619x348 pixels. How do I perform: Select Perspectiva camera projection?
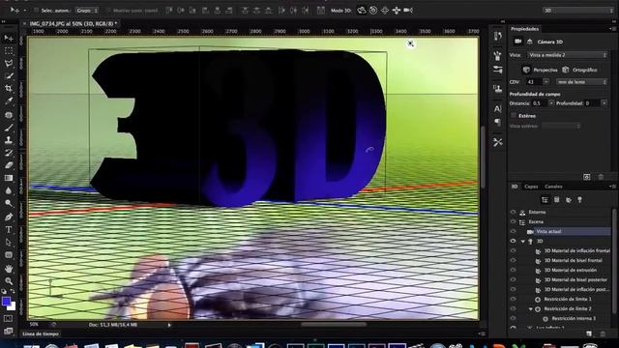(x=541, y=70)
